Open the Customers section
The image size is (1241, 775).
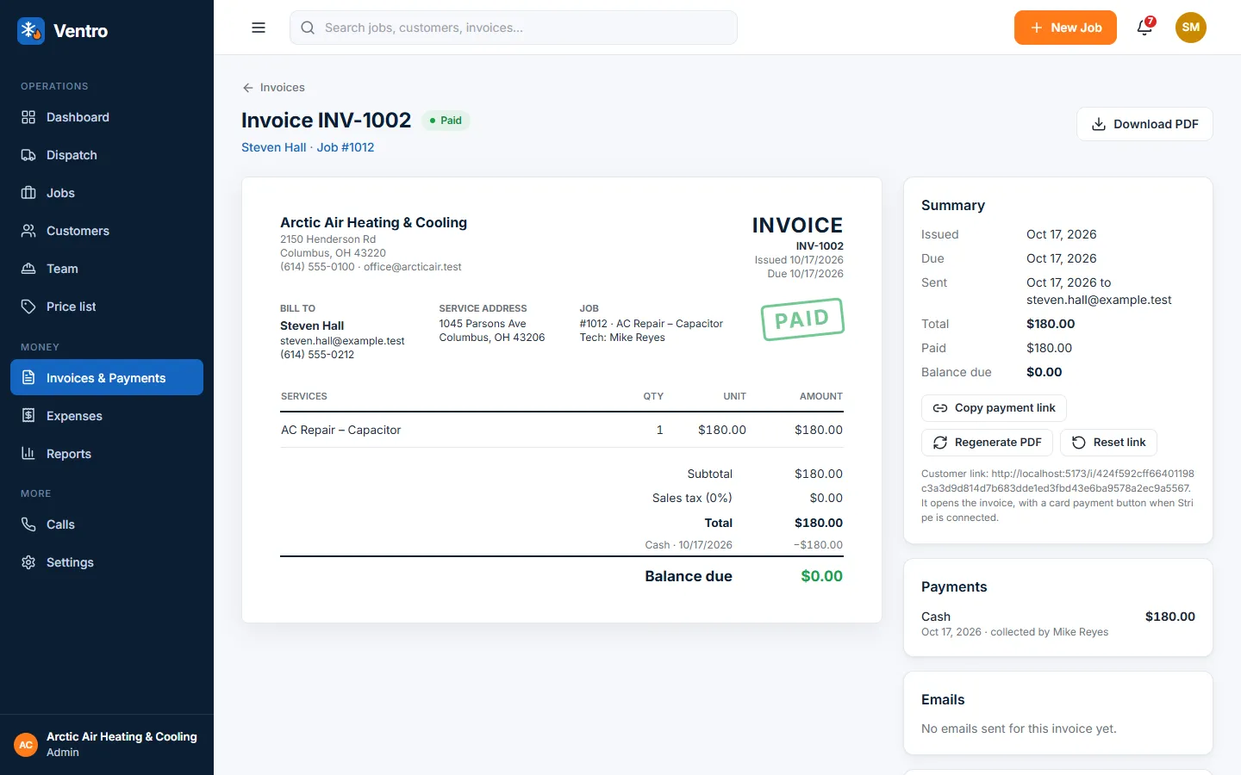[x=107, y=231]
